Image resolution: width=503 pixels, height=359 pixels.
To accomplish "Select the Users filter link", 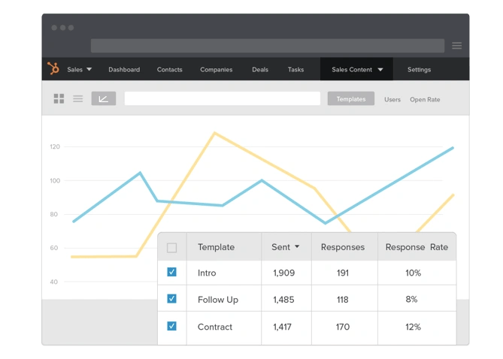I will coord(392,99).
